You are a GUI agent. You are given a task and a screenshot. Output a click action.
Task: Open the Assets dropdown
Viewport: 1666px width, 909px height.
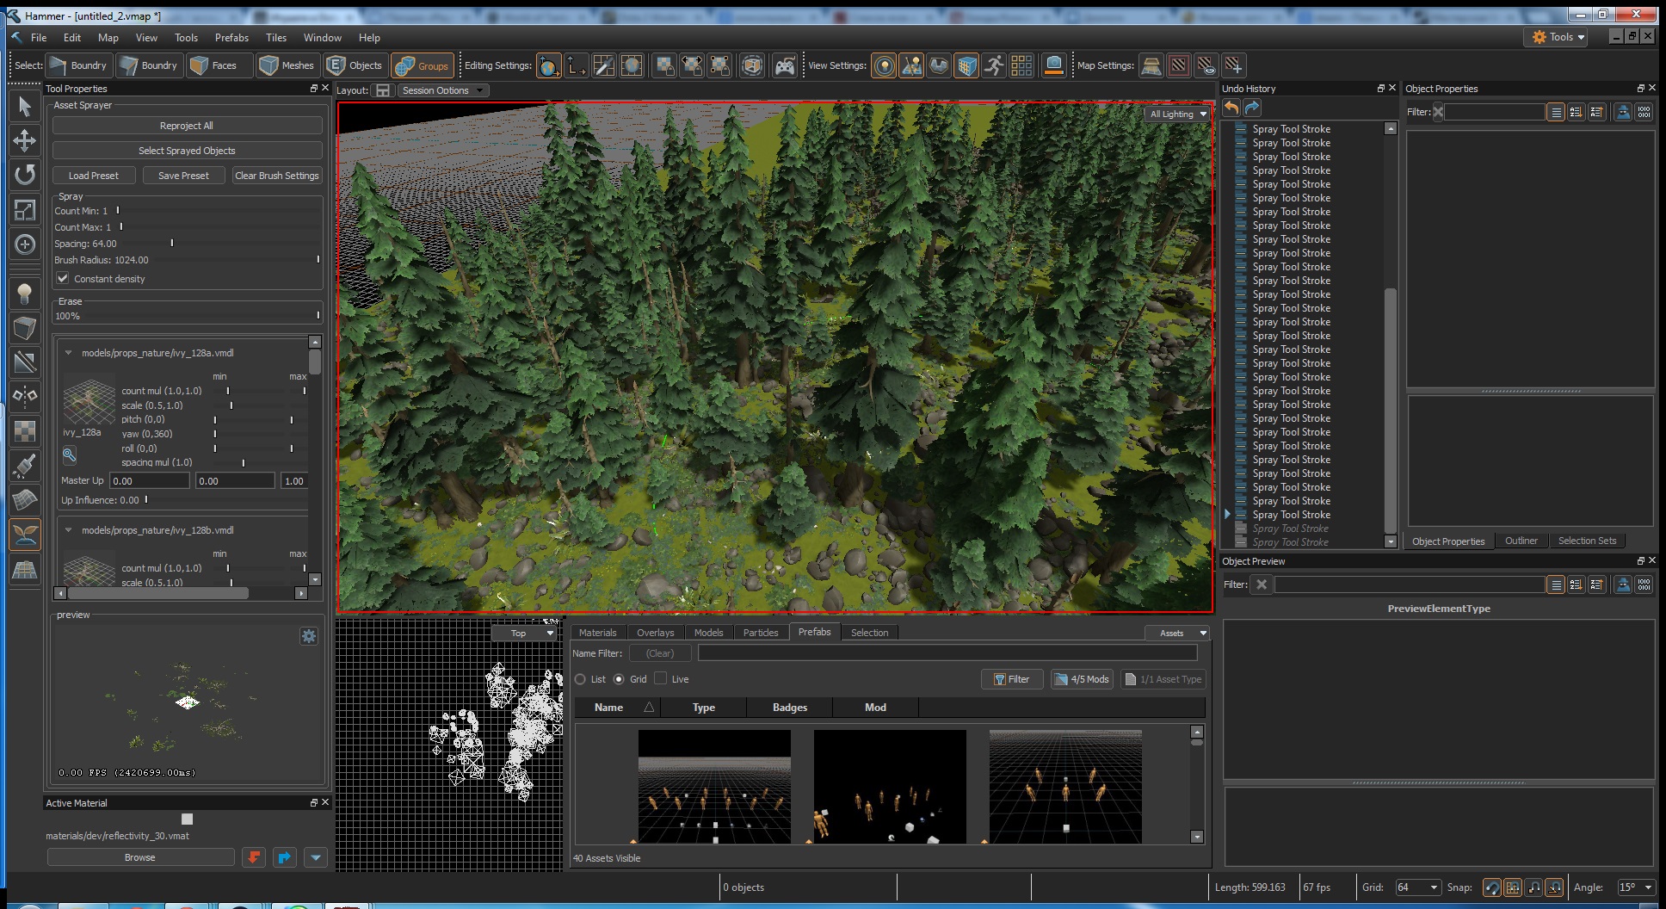click(1177, 633)
